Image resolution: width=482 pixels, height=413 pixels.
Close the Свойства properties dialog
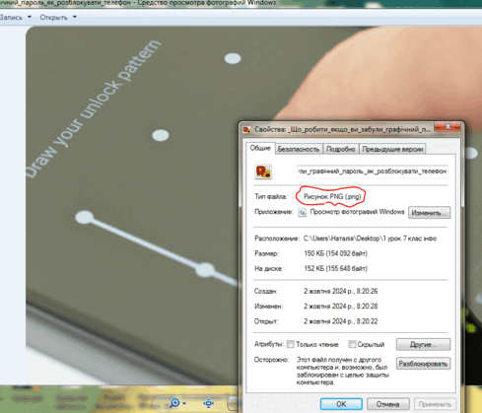coord(448,127)
